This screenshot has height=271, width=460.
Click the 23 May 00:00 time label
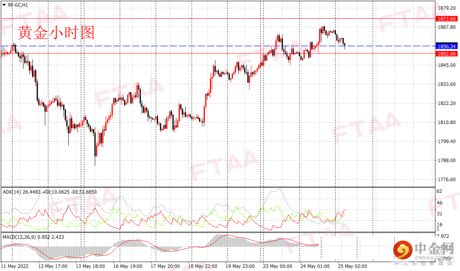click(x=278, y=266)
